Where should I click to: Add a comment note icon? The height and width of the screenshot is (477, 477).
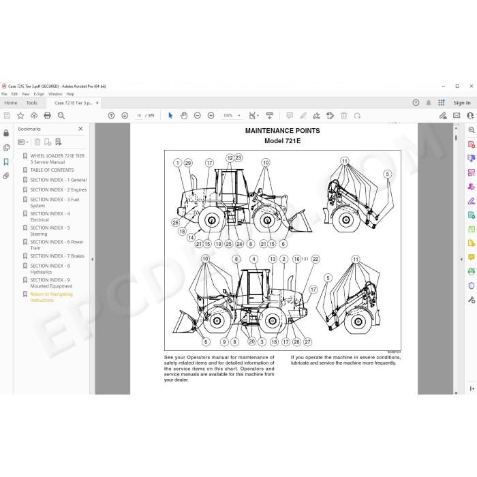pyautogui.click(x=290, y=116)
